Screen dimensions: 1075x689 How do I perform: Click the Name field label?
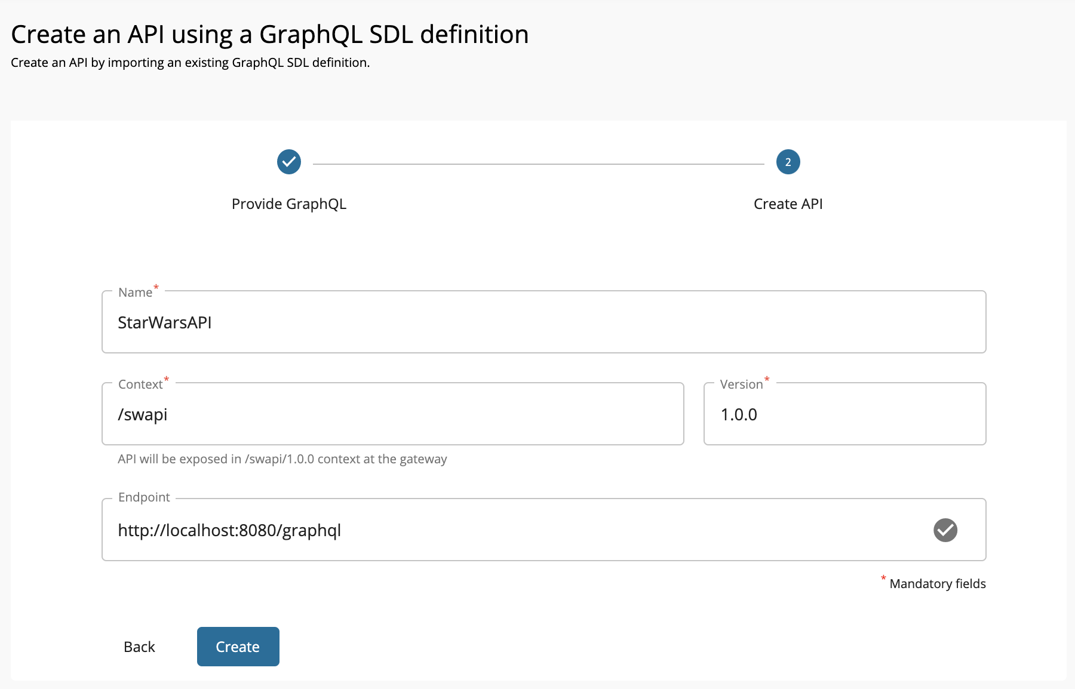[136, 293]
